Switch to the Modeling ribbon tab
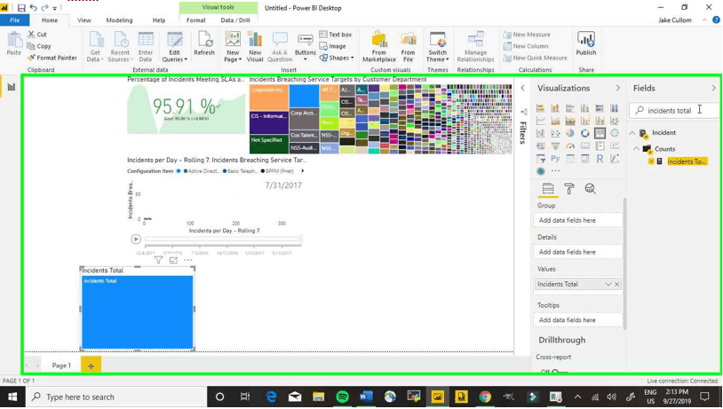Viewport: 723px width, 409px height. [119, 20]
